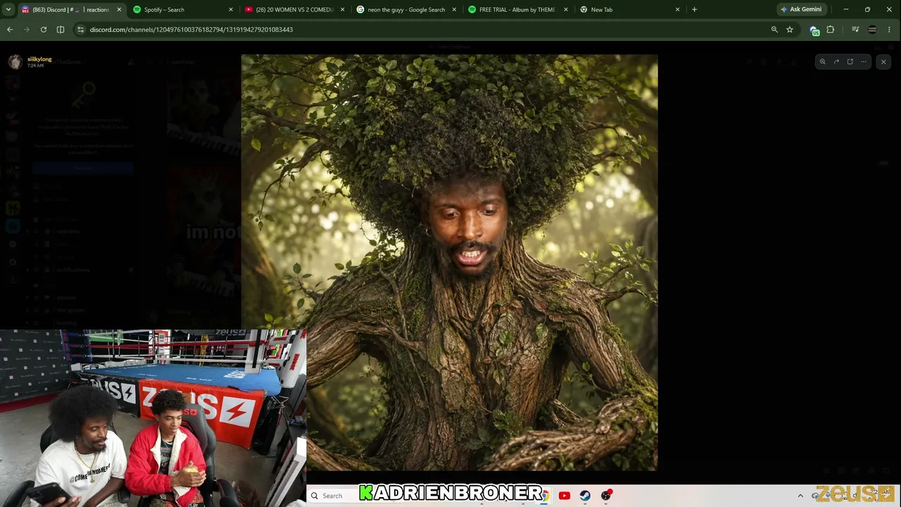This screenshot has height=507, width=901.
Task: Close the neon the guyy search tab
Action: point(454,10)
